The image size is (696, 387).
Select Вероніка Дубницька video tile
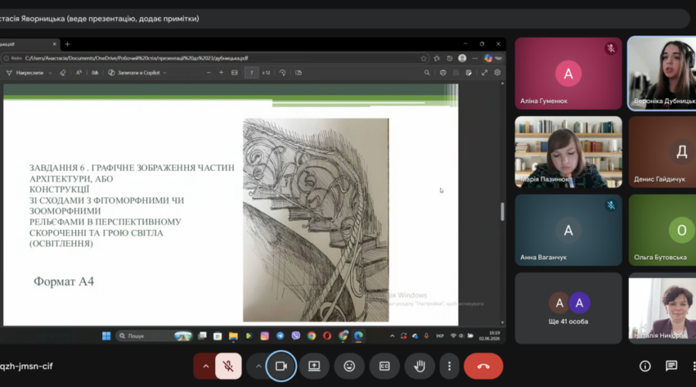point(662,74)
